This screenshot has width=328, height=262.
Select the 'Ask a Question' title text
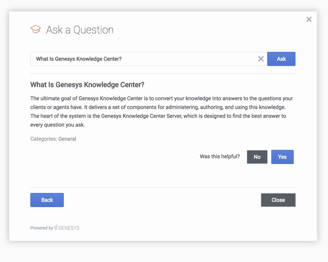click(x=80, y=30)
